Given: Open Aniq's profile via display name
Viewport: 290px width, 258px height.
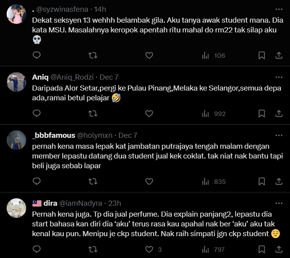Looking at the screenshot, I should (40, 77).
